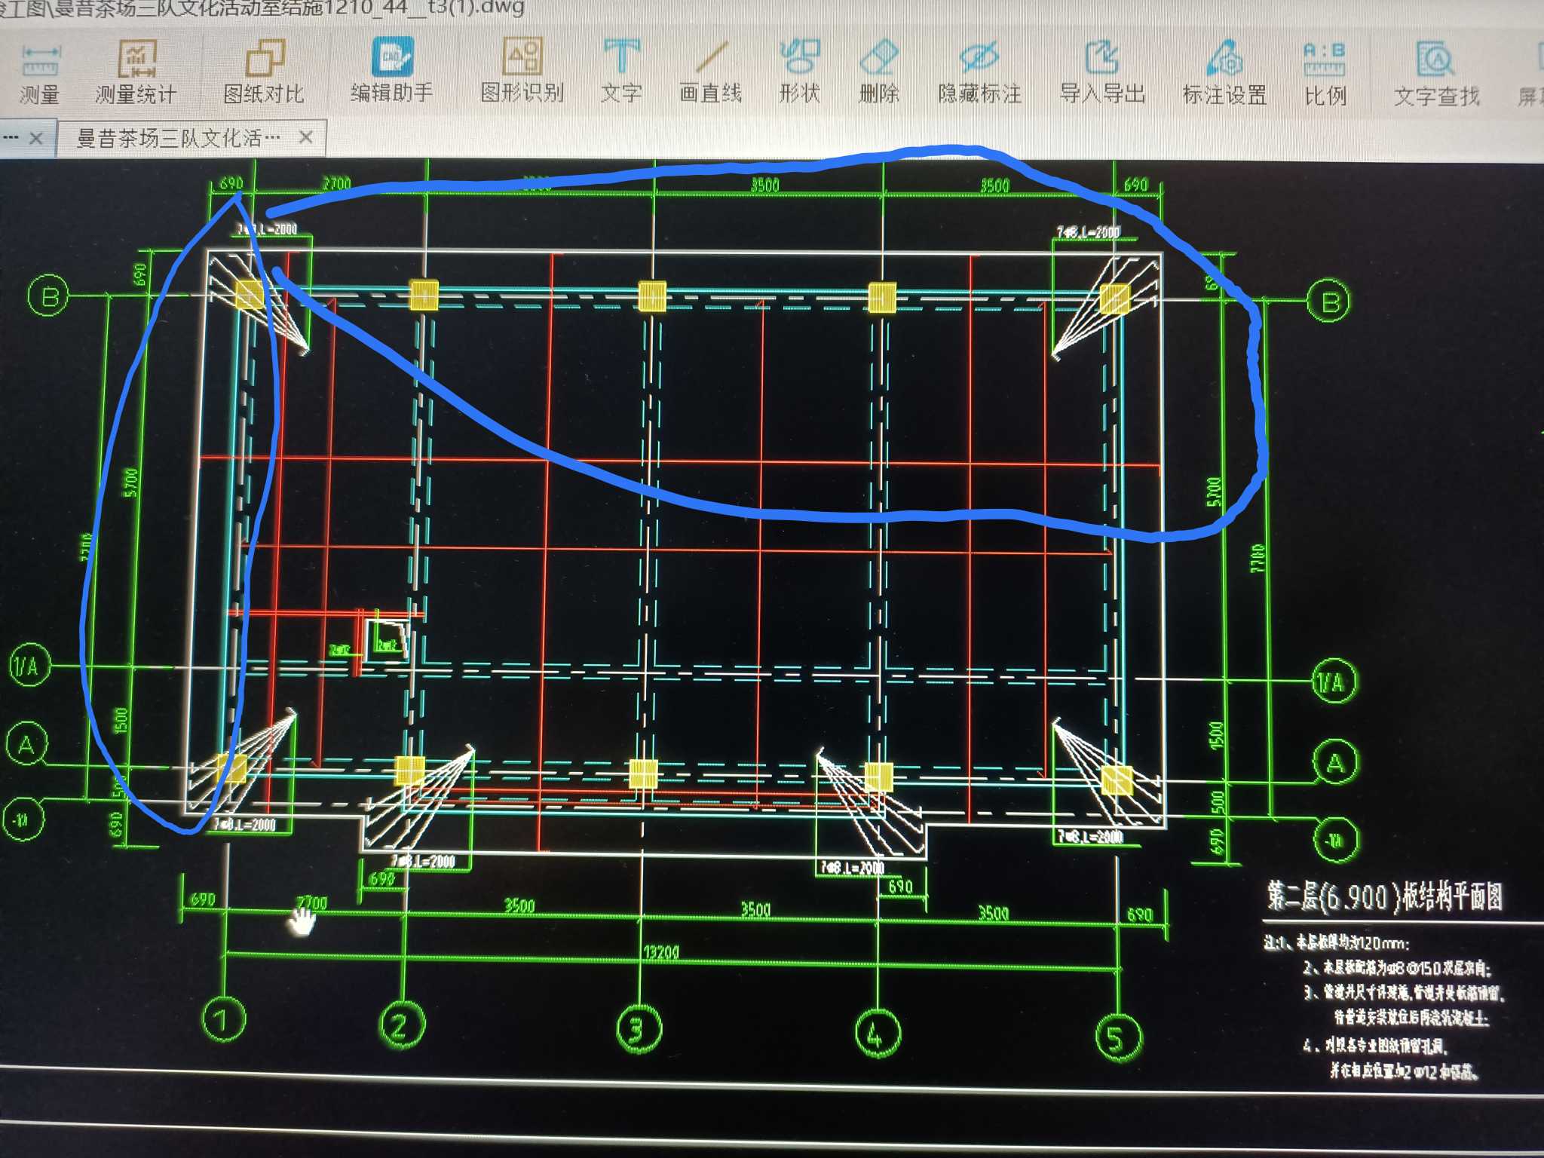Click axis bubble 3 at bottom
This screenshot has height=1158, width=1544.
[x=638, y=1029]
